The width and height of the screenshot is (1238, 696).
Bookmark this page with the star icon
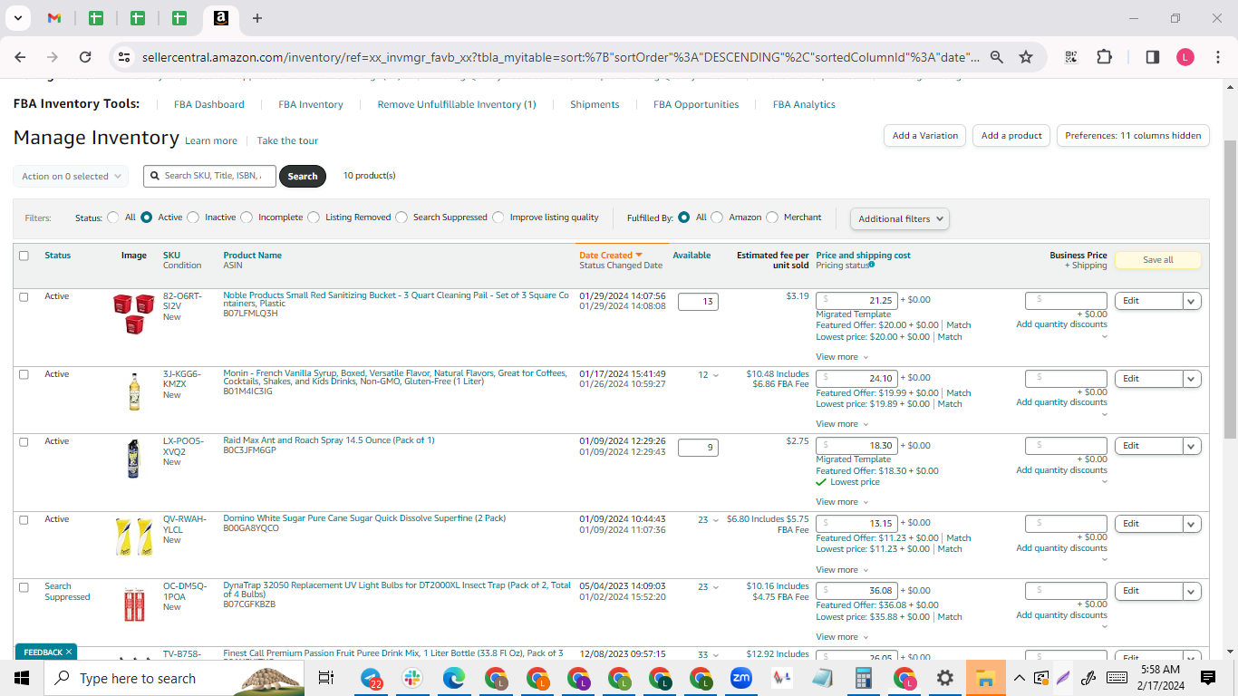click(1026, 57)
